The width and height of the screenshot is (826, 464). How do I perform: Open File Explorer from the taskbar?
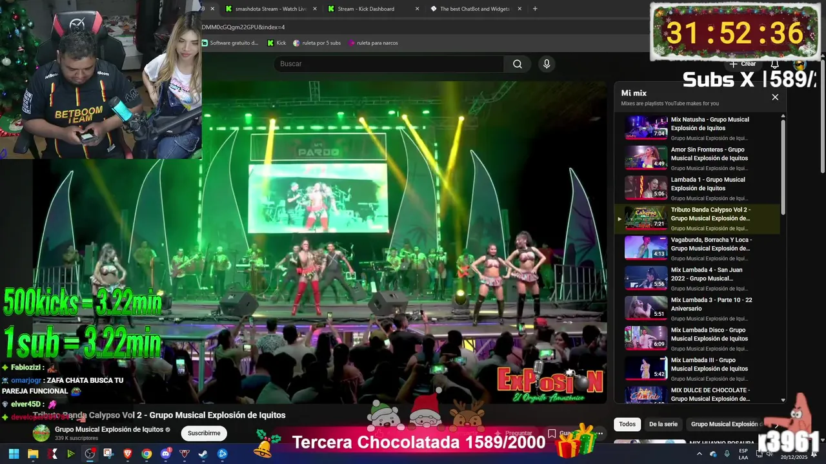click(33, 454)
